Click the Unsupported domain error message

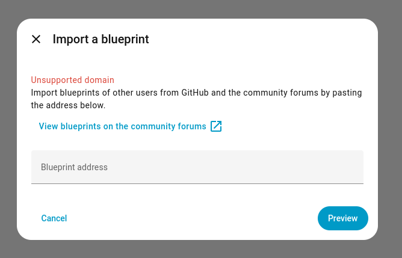pyautogui.click(x=72, y=80)
